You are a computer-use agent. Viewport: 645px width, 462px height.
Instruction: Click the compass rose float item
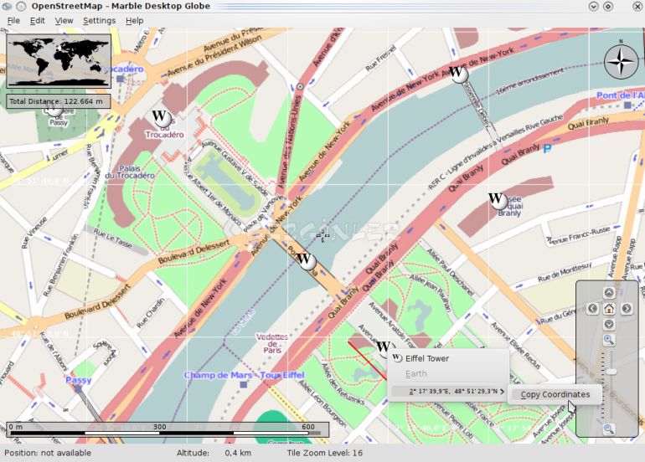point(622,62)
